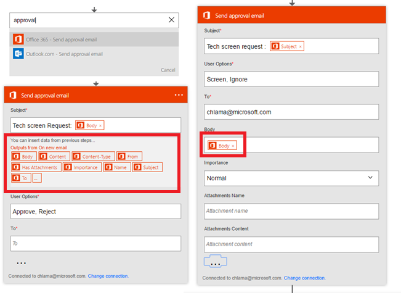Click Change connection link in left card
The height and width of the screenshot is (295, 401).
tap(108, 276)
